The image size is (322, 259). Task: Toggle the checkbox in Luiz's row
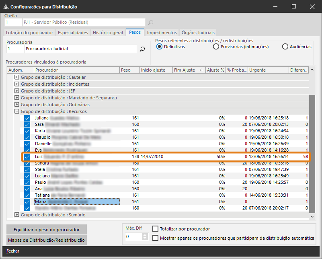point(27,156)
